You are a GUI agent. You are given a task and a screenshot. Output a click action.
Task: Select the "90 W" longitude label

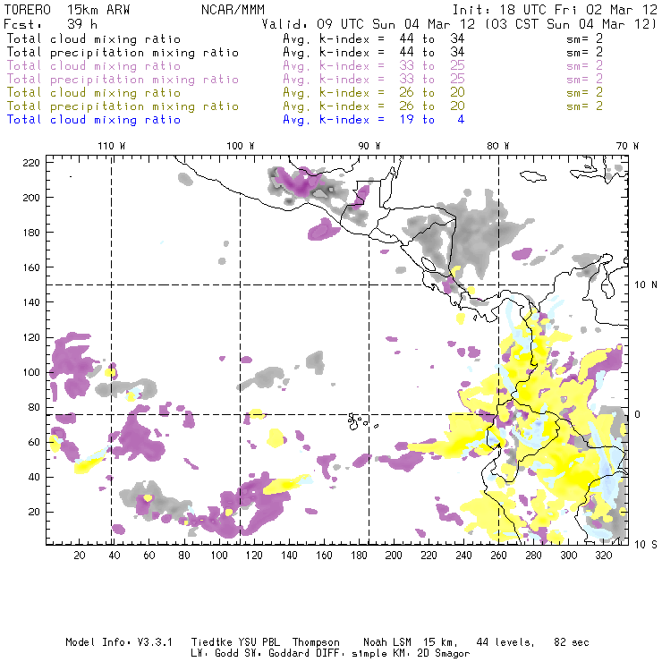[x=369, y=146]
